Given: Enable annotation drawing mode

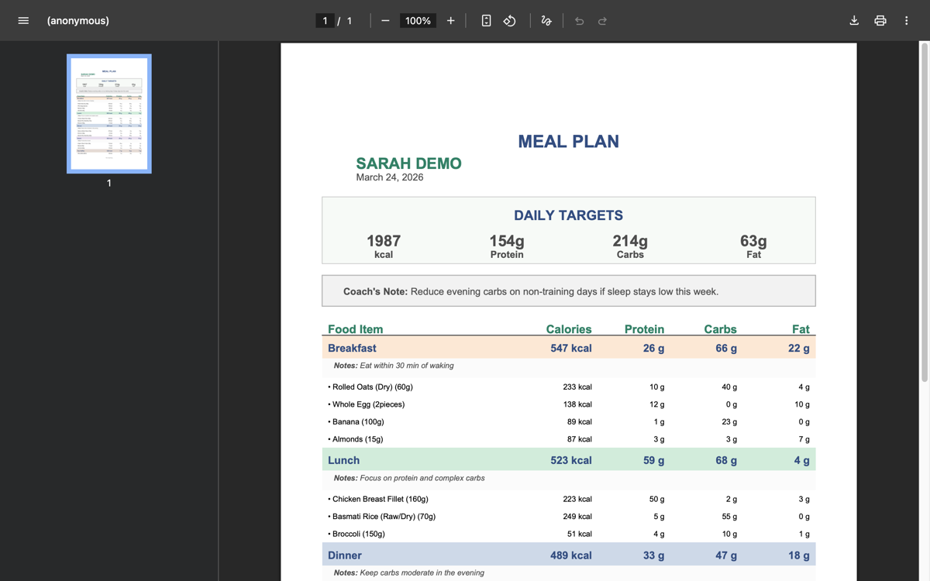Looking at the screenshot, I should [x=546, y=20].
